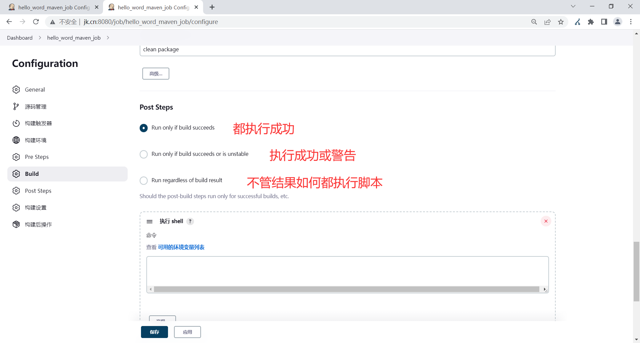
Task: Close the active hello_word_maven_job tab
Action: [196, 7]
